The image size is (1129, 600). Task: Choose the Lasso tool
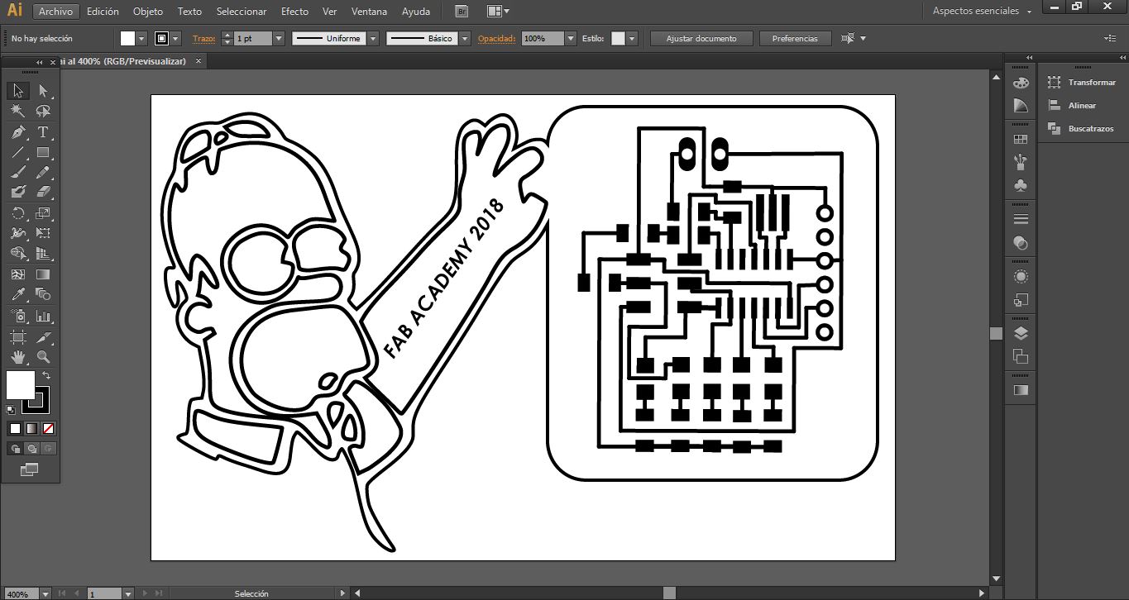coord(43,111)
